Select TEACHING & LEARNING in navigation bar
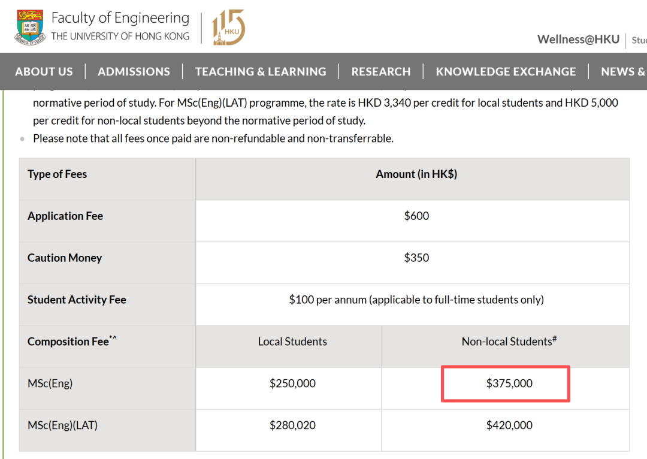The height and width of the screenshot is (459, 647). [x=261, y=72]
